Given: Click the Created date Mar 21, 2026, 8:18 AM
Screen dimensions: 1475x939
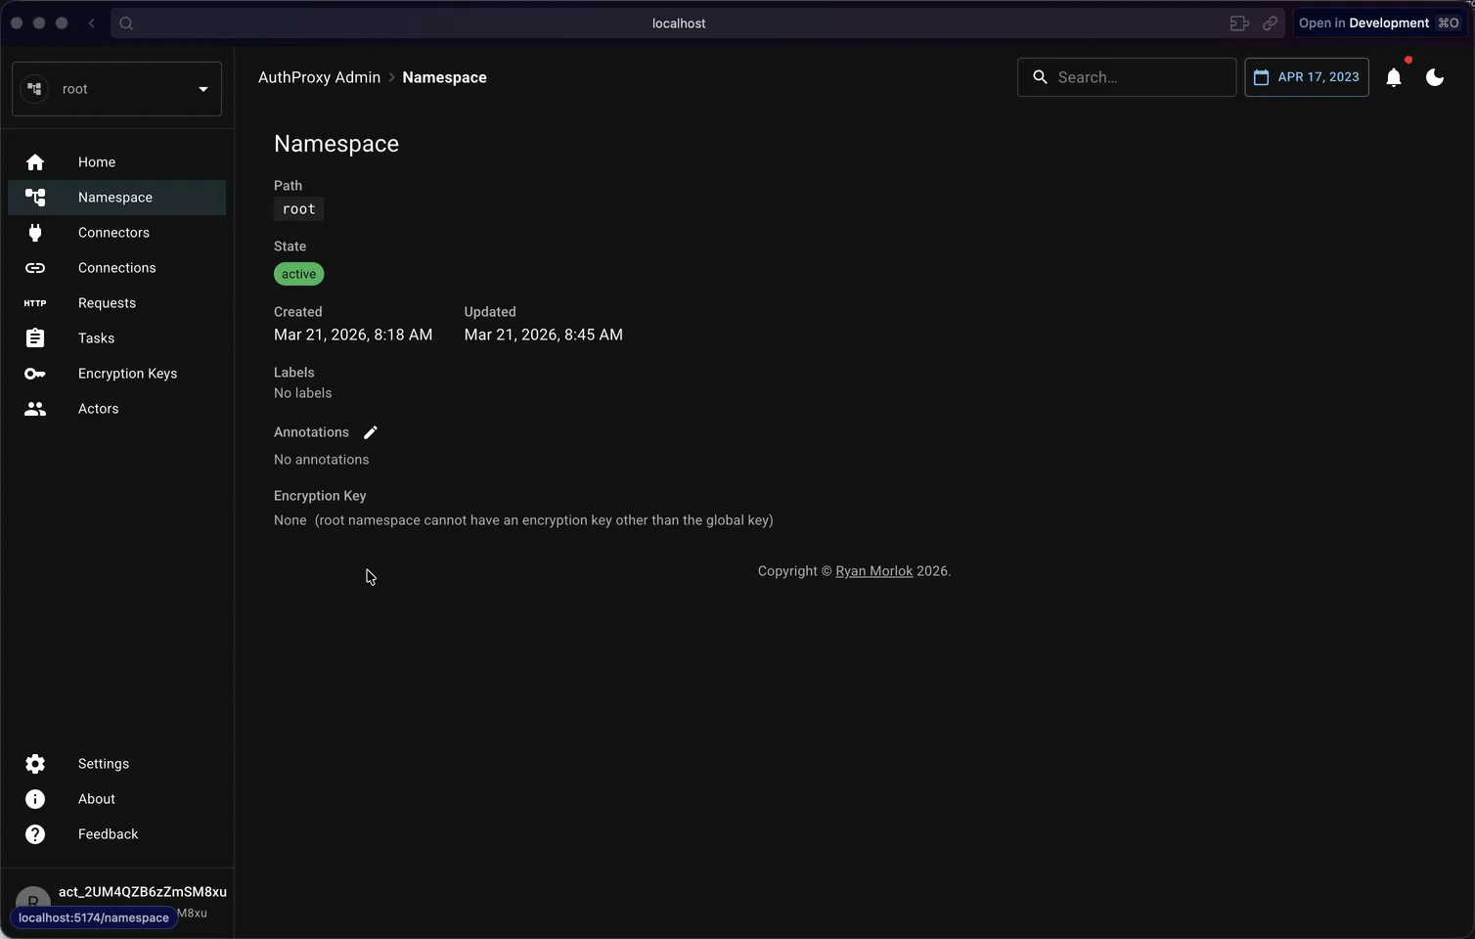Looking at the screenshot, I should point(353,335).
